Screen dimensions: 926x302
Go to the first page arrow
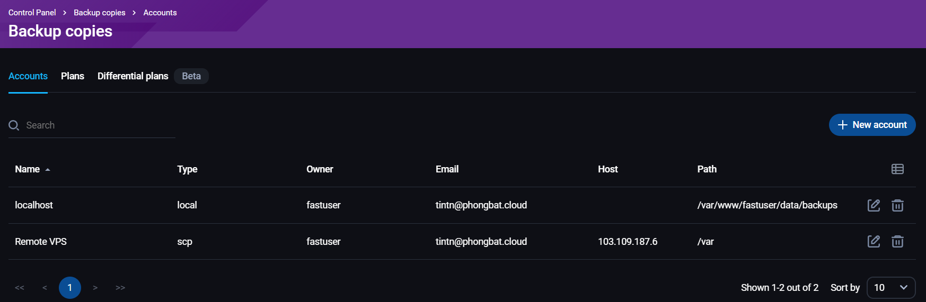pyautogui.click(x=20, y=288)
